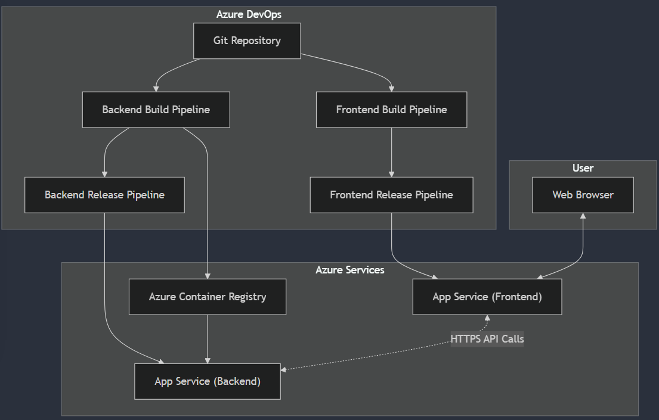Select the Azure Services group title

350,269
